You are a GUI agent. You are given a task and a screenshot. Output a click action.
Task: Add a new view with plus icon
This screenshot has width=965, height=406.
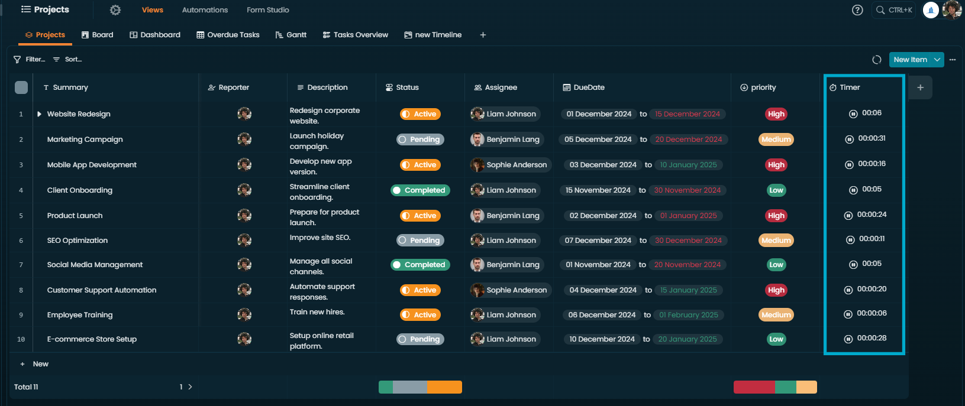(483, 35)
